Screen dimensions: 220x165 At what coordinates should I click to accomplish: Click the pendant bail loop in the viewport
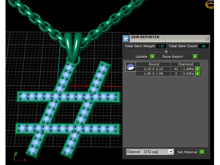pos(74,47)
